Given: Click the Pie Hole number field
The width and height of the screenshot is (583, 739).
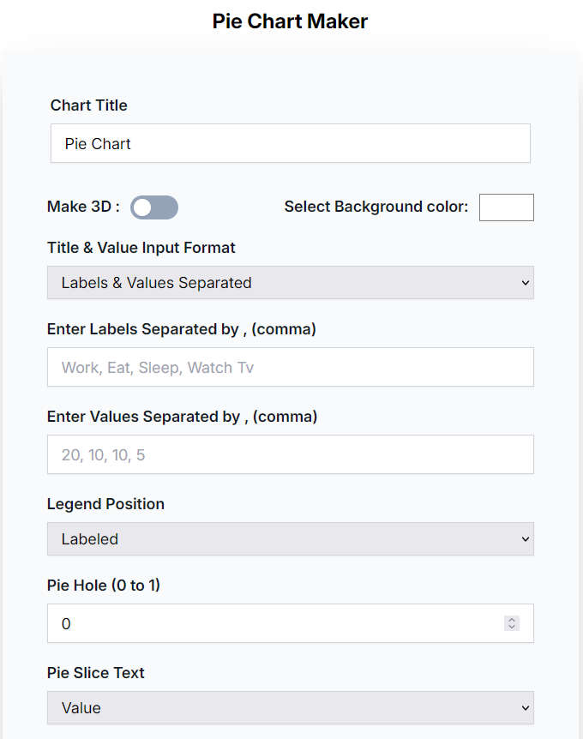Looking at the screenshot, I should (x=291, y=623).
